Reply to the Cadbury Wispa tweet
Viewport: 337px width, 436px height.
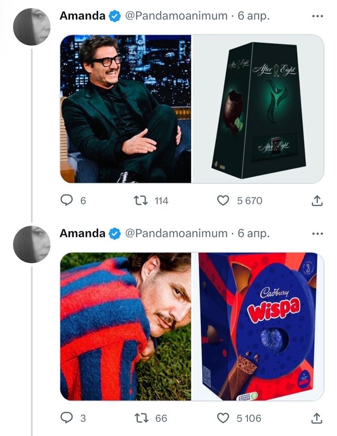click(67, 418)
